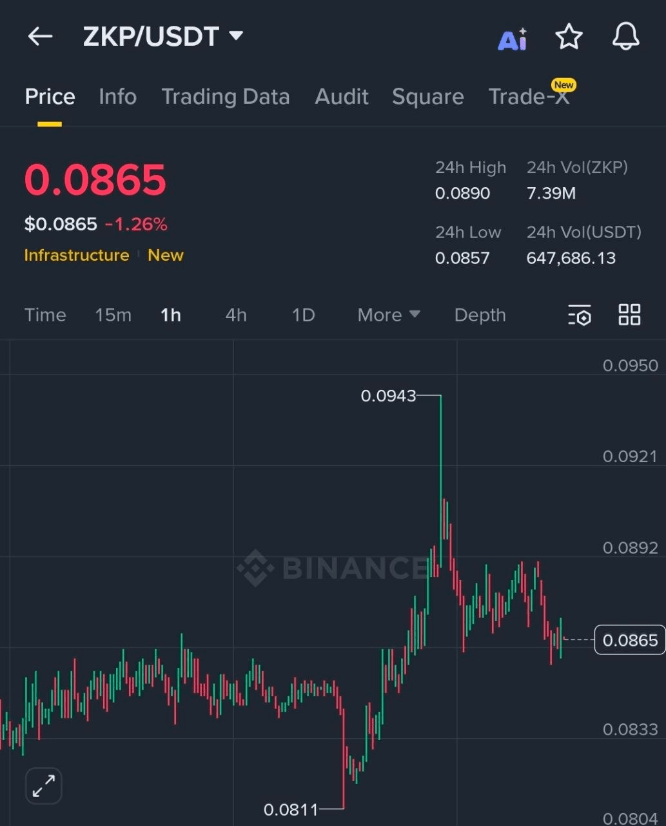Screen dimensions: 666x826
Task: Select the 1D chart interval
Action: pos(303,315)
